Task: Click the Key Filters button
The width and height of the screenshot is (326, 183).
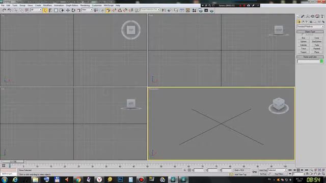Action: tap(279, 174)
